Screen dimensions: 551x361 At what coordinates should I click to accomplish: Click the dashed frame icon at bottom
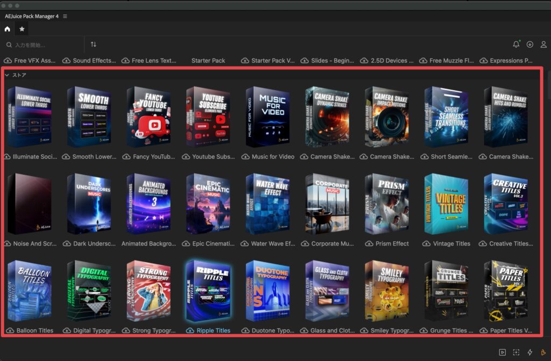[x=516, y=352]
